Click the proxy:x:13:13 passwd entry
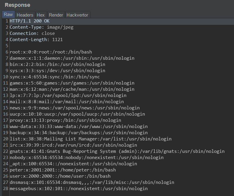Viewport: 234px width, 196px height. pyautogui.click(x=65, y=120)
